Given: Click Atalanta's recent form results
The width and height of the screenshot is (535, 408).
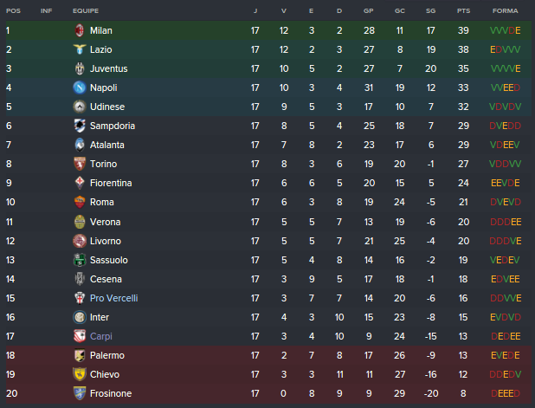Looking at the screenshot, I should pyautogui.click(x=505, y=145).
